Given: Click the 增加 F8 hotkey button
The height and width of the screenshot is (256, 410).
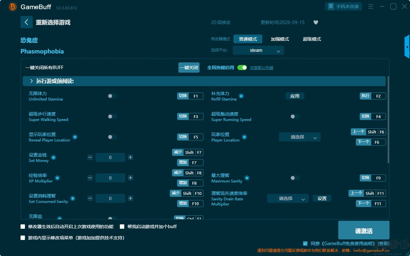Looking at the screenshot, I should 190,183.
